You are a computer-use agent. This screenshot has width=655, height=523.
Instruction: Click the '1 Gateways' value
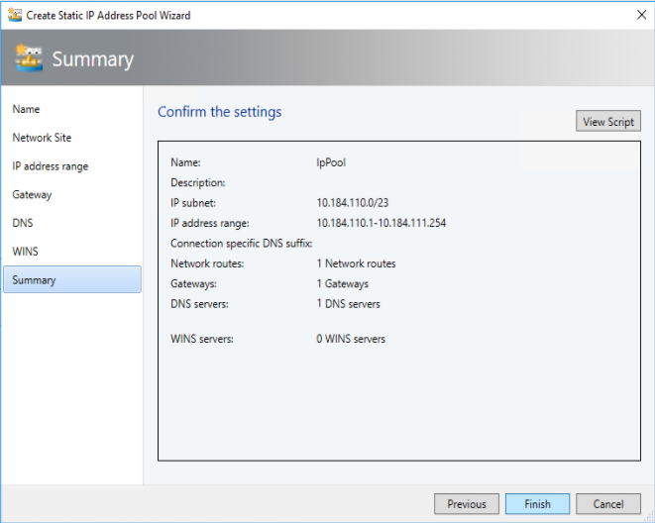click(342, 284)
